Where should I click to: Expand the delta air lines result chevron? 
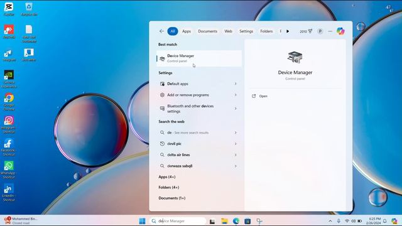tap(236, 155)
